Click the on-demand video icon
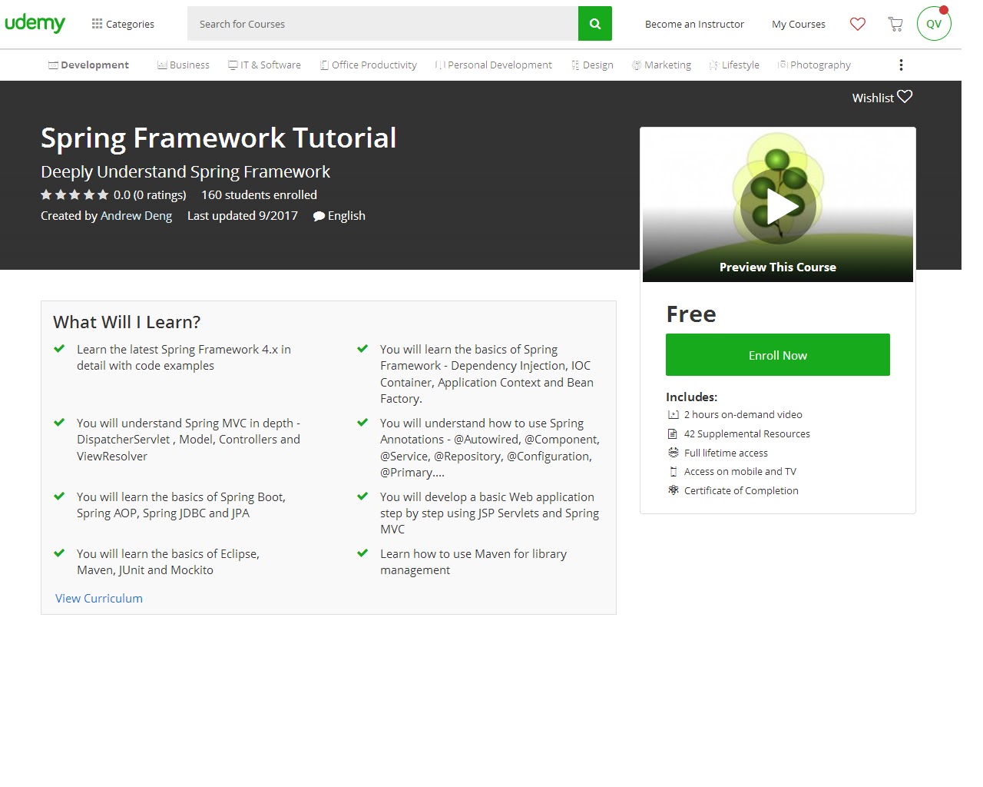983x787 pixels. point(674,414)
